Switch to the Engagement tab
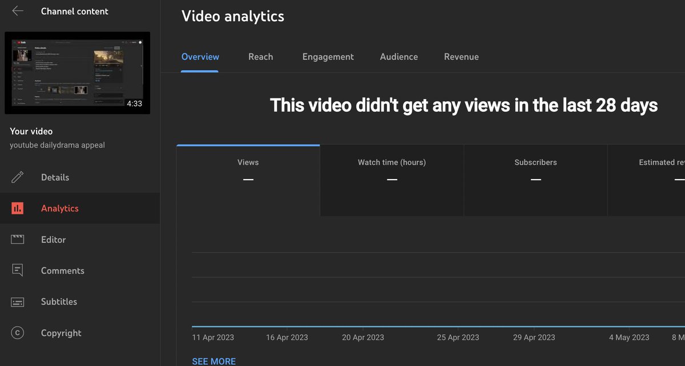 (x=328, y=56)
